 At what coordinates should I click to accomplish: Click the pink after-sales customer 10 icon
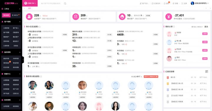click(x=122, y=16)
